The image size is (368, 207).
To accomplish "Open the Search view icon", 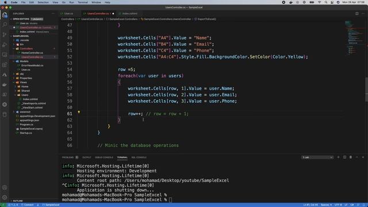I will [5, 24].
